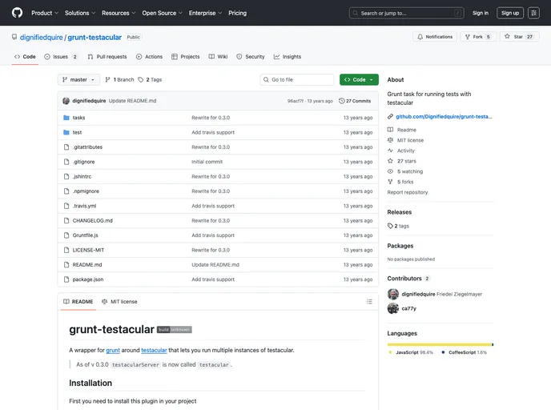This screenshot has height=410, width=551.
Task: Open the test folder
Action: click(77, 132)
